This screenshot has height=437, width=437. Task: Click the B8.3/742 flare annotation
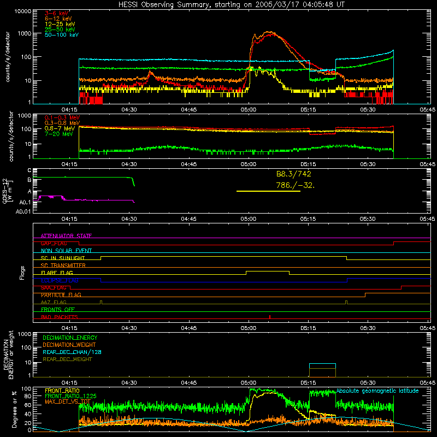point(294,174)
